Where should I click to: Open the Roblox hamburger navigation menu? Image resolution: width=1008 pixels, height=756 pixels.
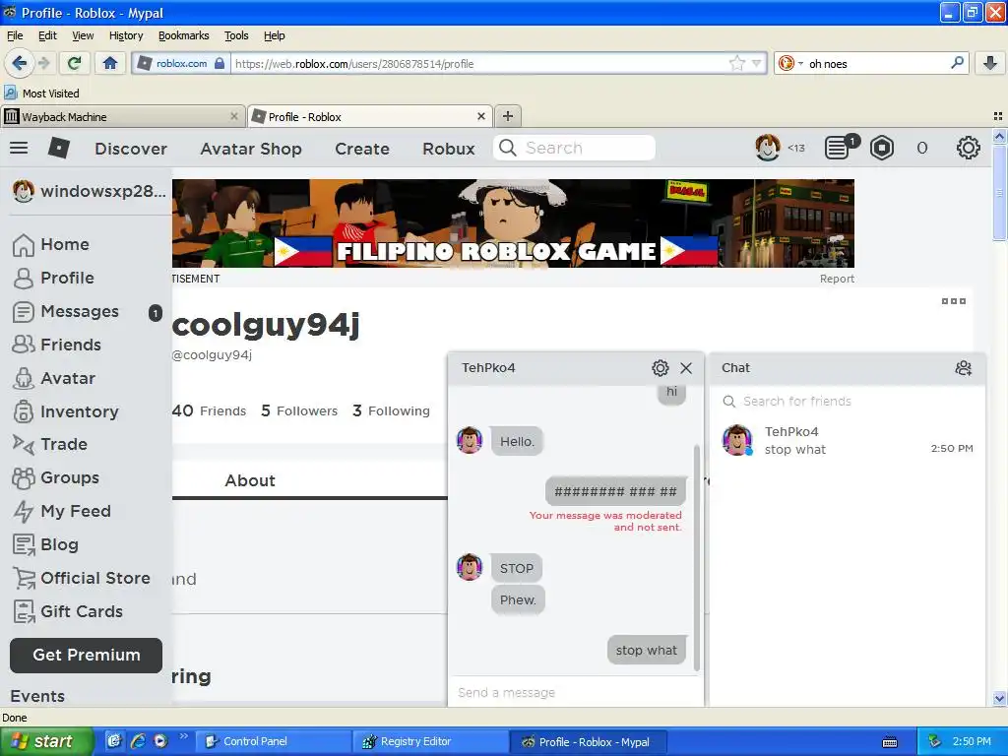(x=19, y=149)
